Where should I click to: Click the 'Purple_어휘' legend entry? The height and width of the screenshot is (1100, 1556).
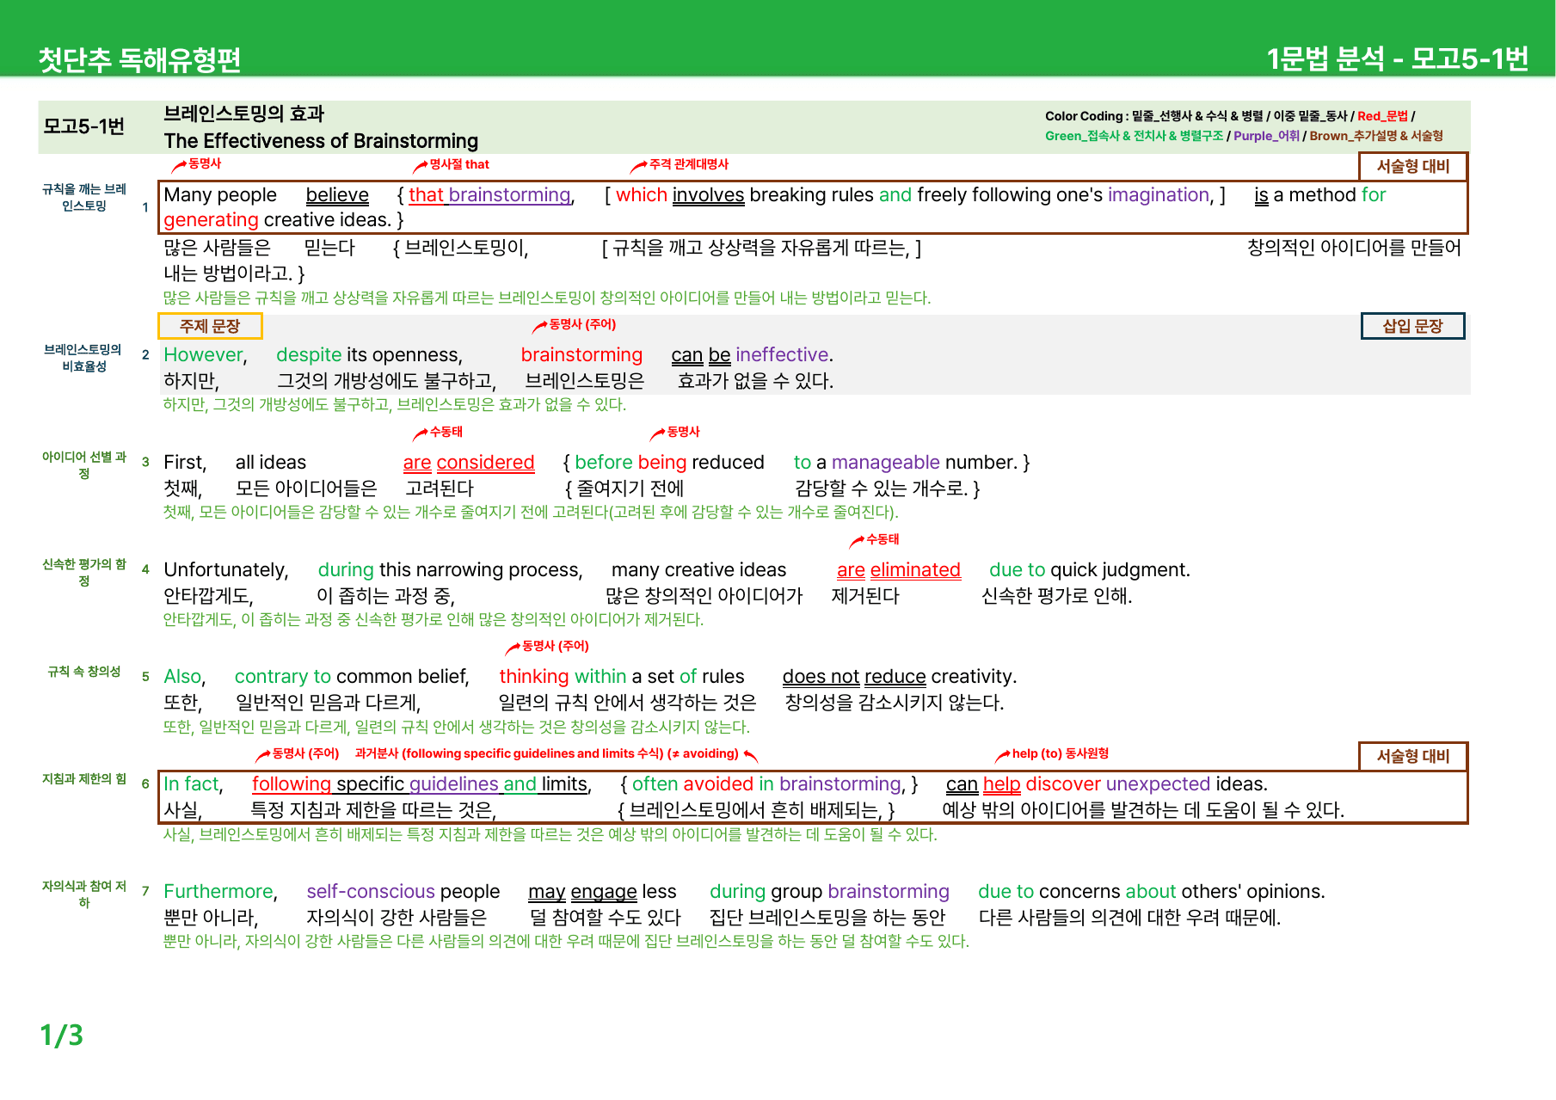coord(1266,136)
